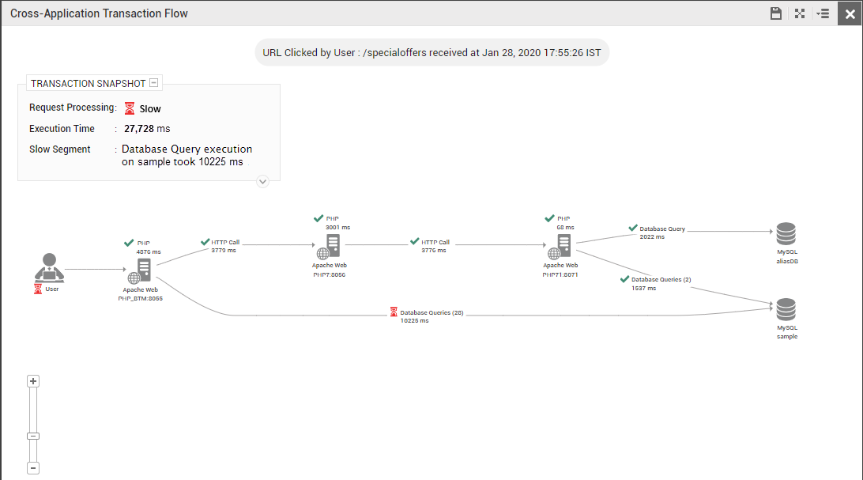The height and width of the screenshot is (480, 863).
Task: Click the checkmark beside PHP 4876 ms
Action: 129,243
